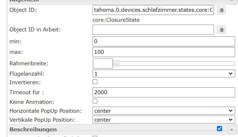Click the min value field
The image size is (238, 137).
point(164,41)
